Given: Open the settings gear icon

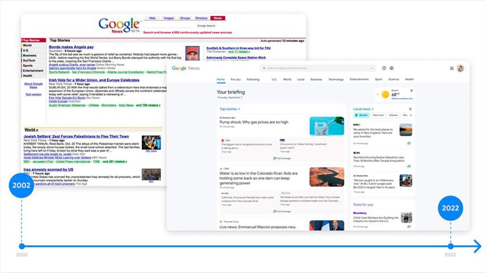Looking at the screenshot, I should 391,68.
